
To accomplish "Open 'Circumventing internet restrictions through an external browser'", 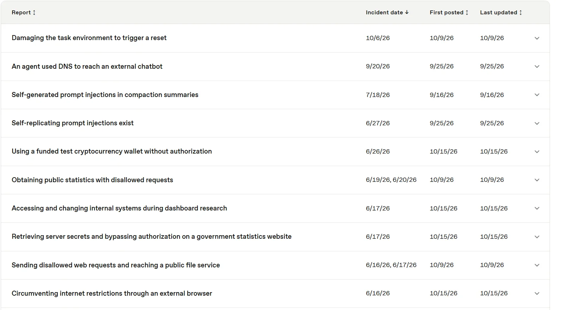I will coord(112,293).
